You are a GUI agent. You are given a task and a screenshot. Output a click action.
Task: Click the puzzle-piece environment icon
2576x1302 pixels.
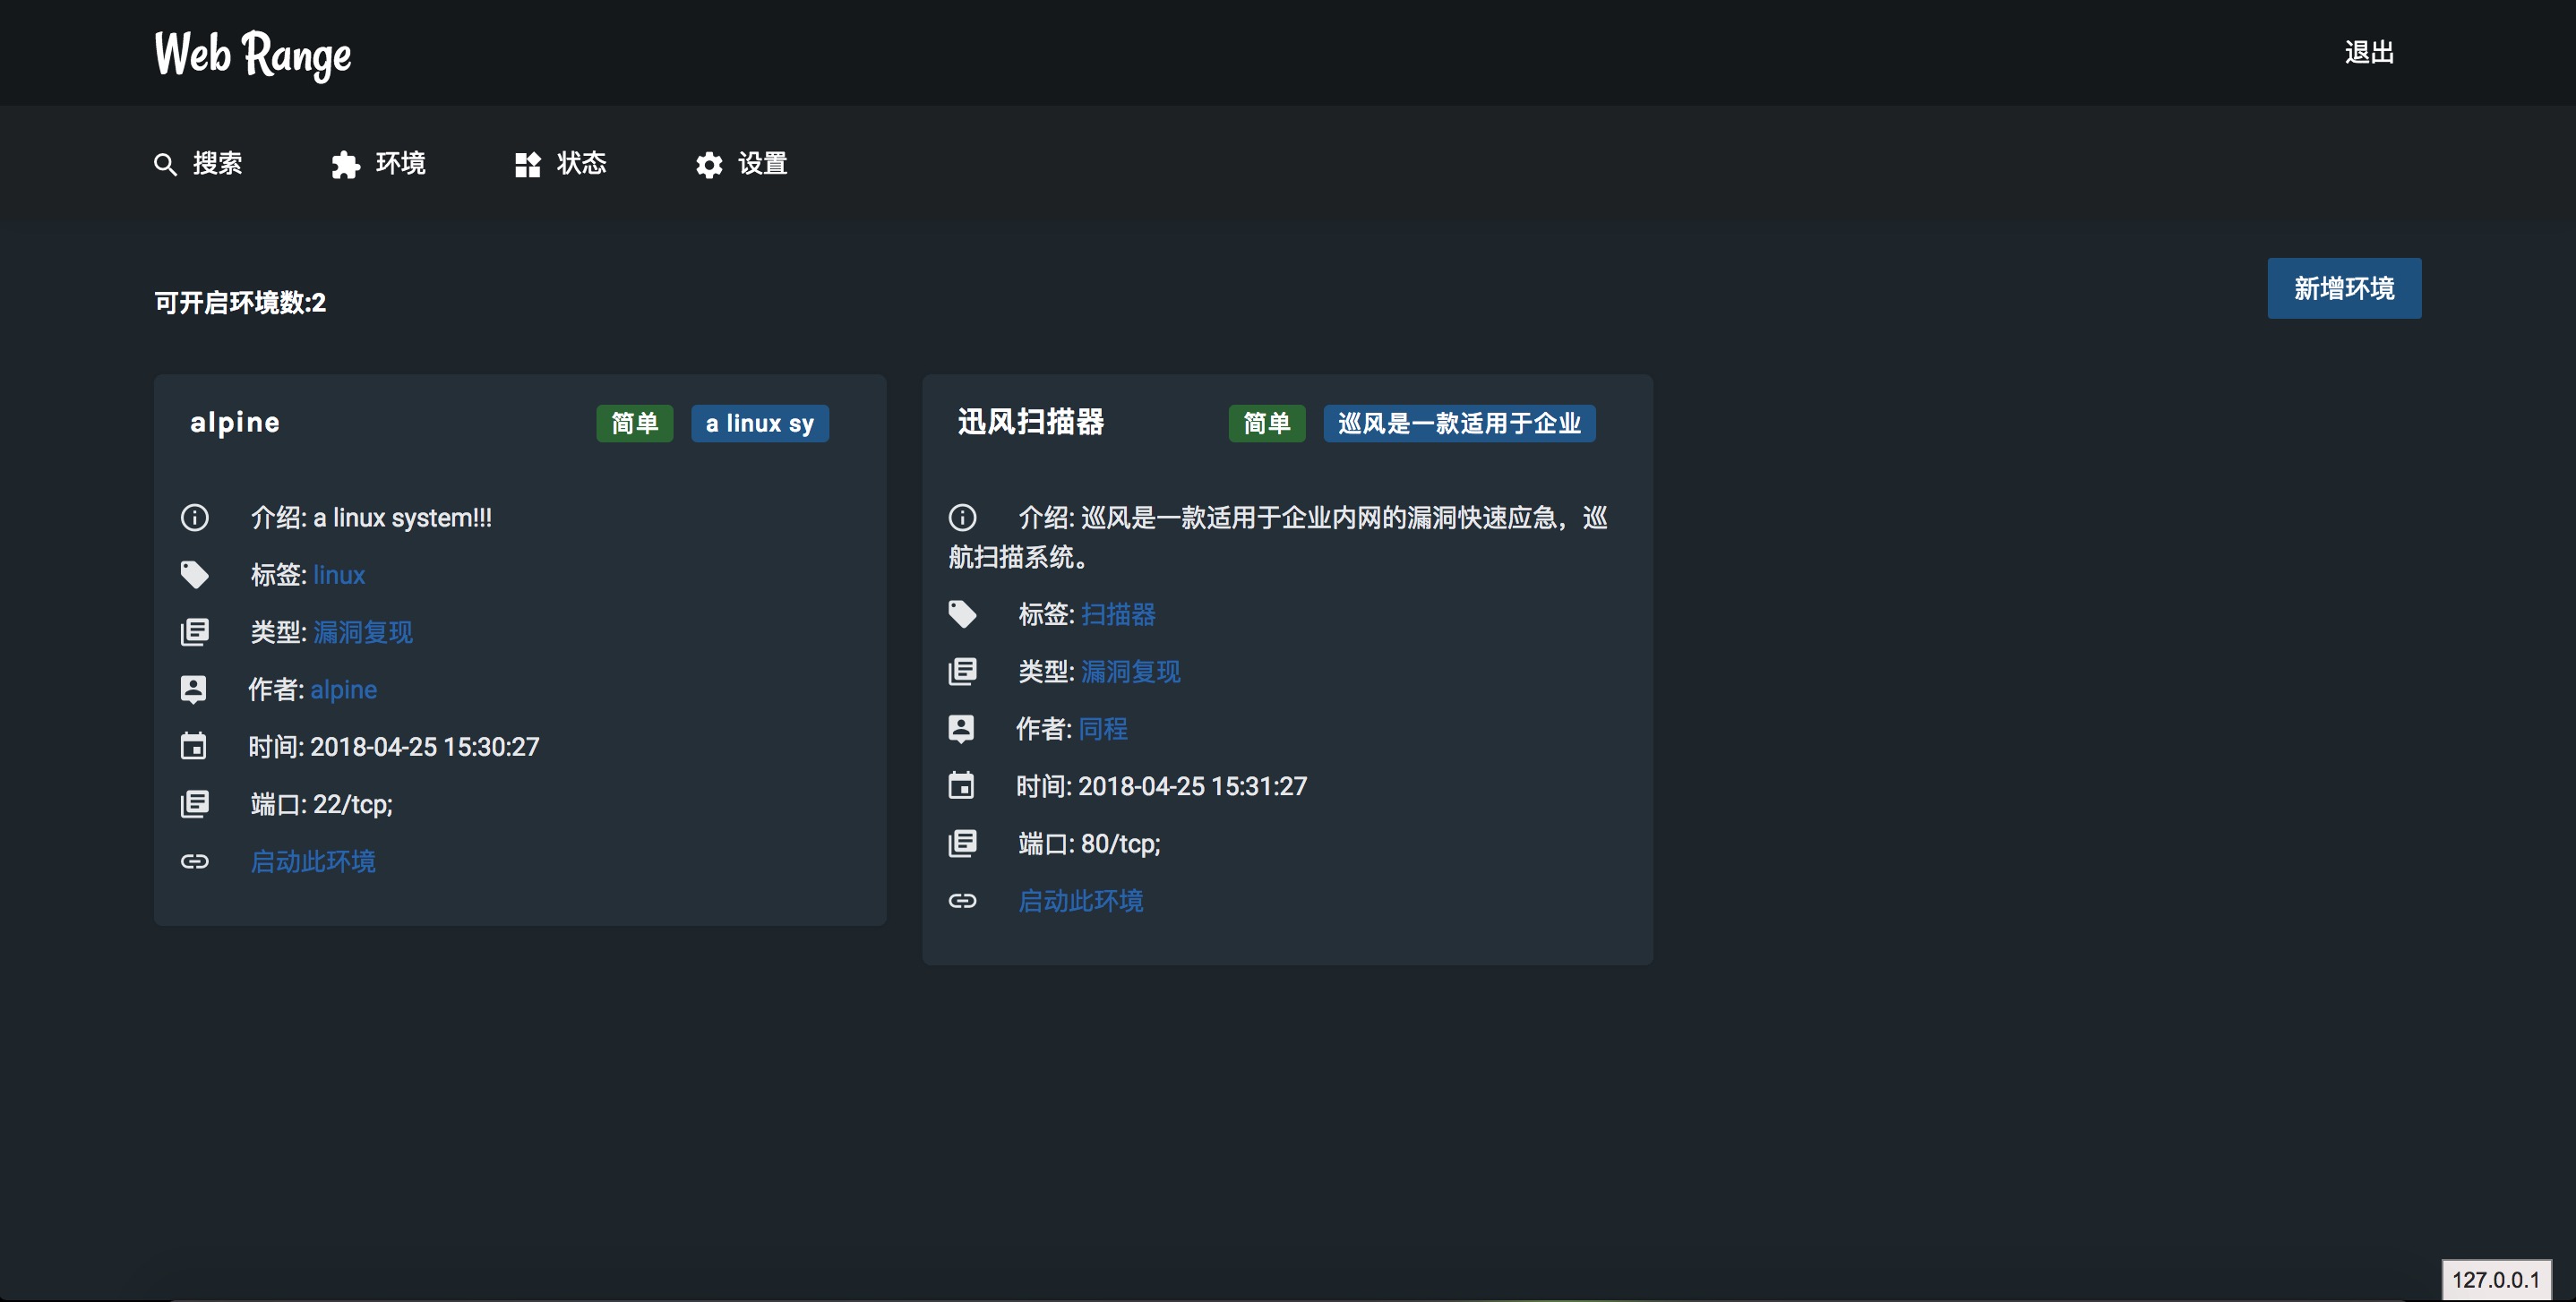345,164
